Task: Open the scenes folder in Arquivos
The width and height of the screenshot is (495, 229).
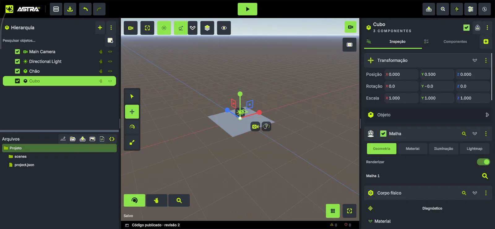Action: pos(20,156)
